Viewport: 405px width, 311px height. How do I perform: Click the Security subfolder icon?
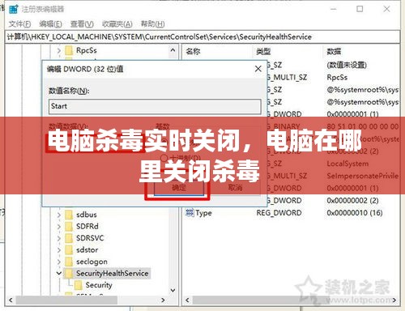[79, 285]
